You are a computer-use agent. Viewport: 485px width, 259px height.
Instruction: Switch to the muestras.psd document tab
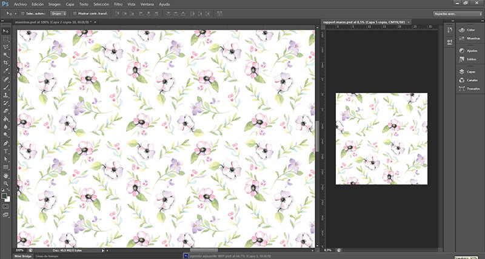pyautogui.click(x=56, y=22)
